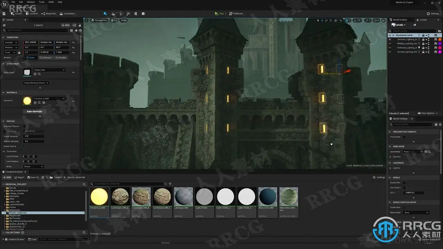Click the viewport camera speed icon

pyautogui.click(x=377, y=20)
